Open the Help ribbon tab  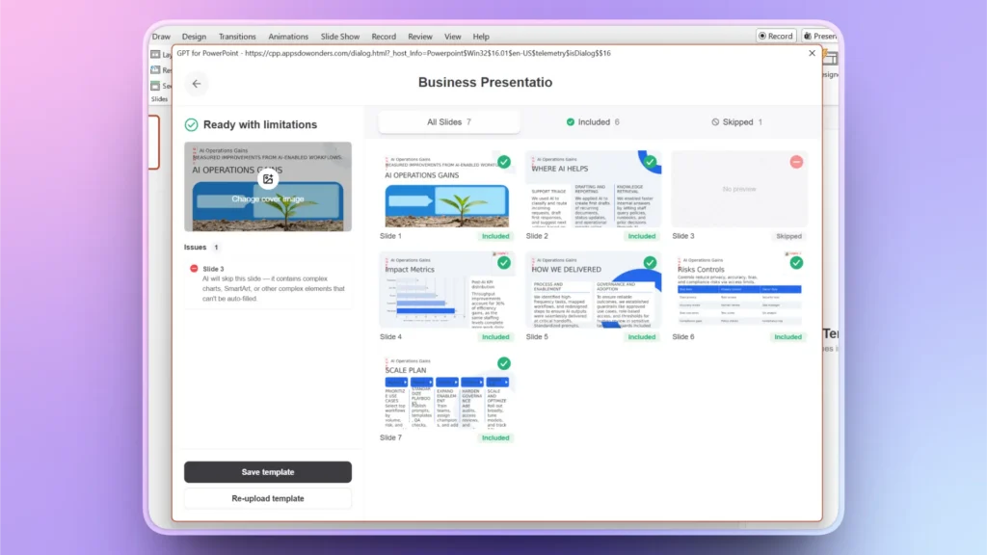[481, 37]
